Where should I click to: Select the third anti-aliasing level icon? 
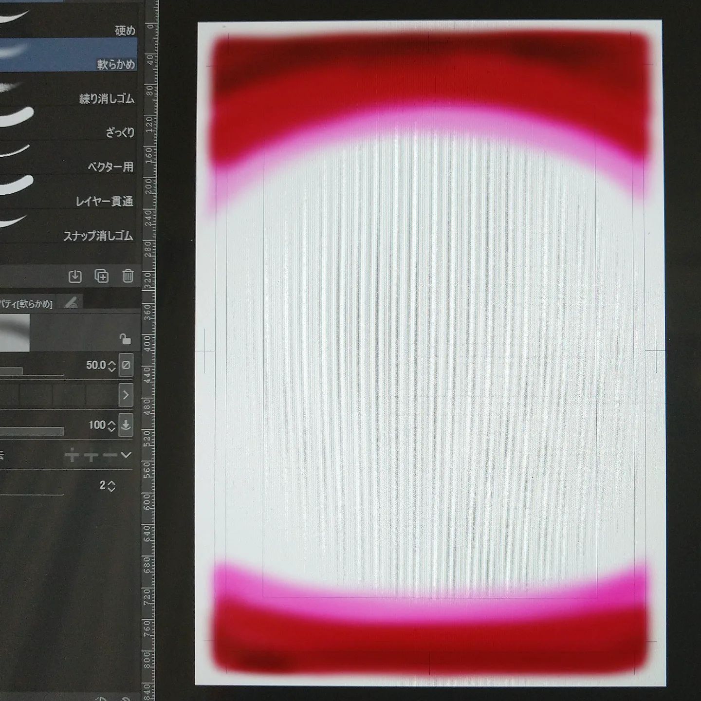(110, 456)
